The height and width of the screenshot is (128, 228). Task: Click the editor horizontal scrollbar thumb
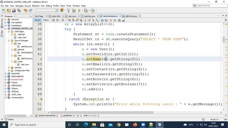(102, 112)
